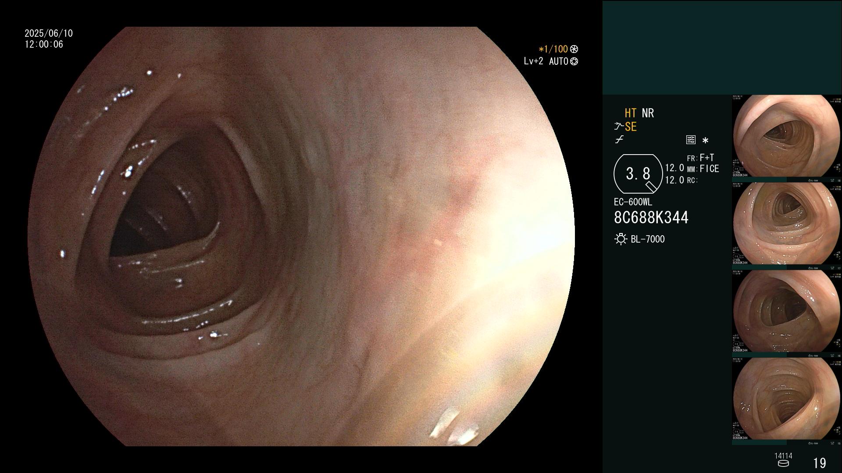Click the scope channel diagram showing 3.8
Viewport: 842px width, 473px height.
638,174
